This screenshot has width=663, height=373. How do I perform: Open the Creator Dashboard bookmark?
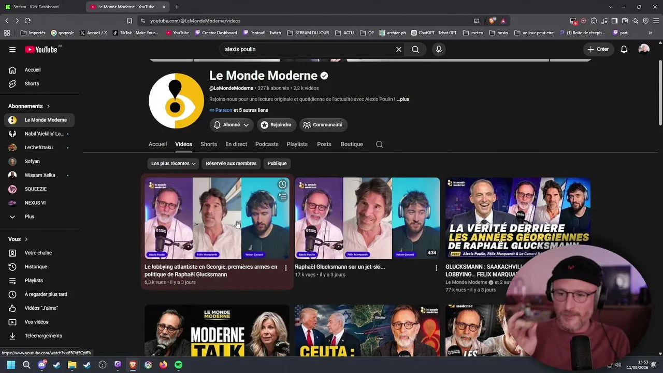(x=216, y=33)
